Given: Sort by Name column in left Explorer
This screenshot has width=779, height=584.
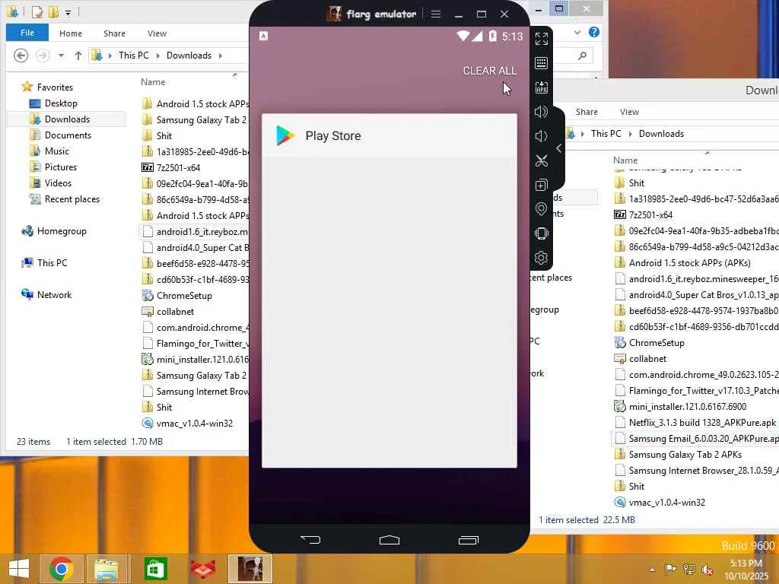Looking at the screenshot, I should click(153, 82).
